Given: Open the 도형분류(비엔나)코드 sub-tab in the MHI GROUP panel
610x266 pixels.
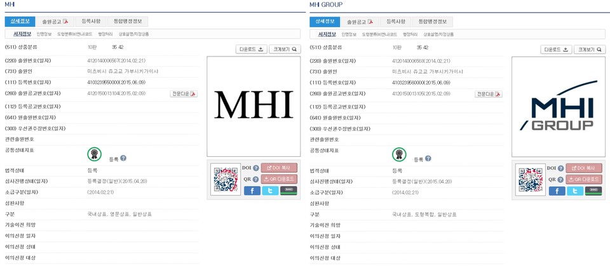Looking at the screenshot, I should click(x=380, y=34).
